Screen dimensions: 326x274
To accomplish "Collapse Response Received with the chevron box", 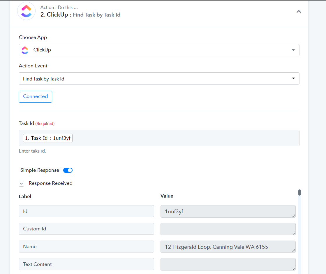I will point(22,184).
